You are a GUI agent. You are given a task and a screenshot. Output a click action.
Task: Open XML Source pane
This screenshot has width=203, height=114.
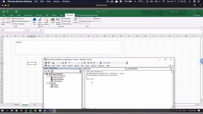pos(75,21)
